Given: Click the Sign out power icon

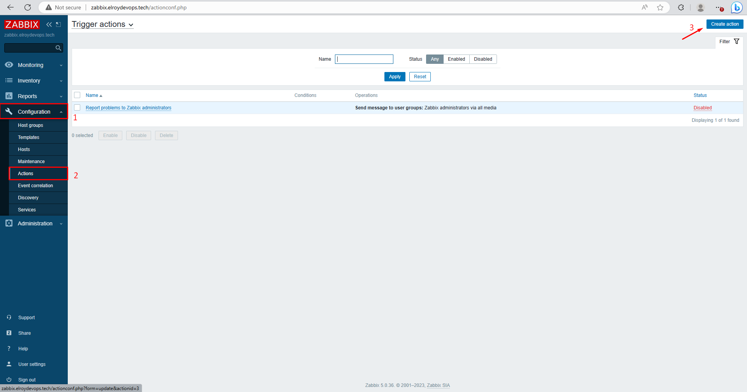Looking at the screenshot, I should point(9,380).
